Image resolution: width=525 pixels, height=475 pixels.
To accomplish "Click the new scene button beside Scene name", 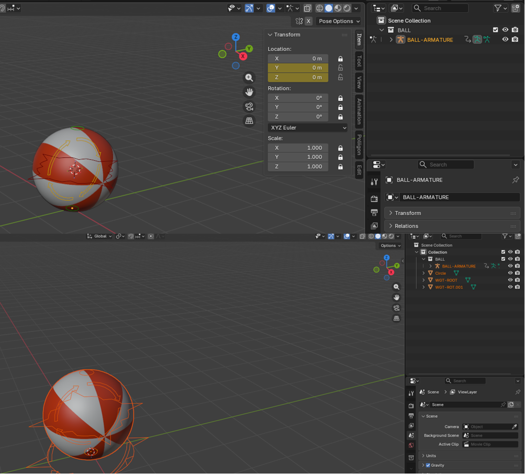I will point(511,405).
